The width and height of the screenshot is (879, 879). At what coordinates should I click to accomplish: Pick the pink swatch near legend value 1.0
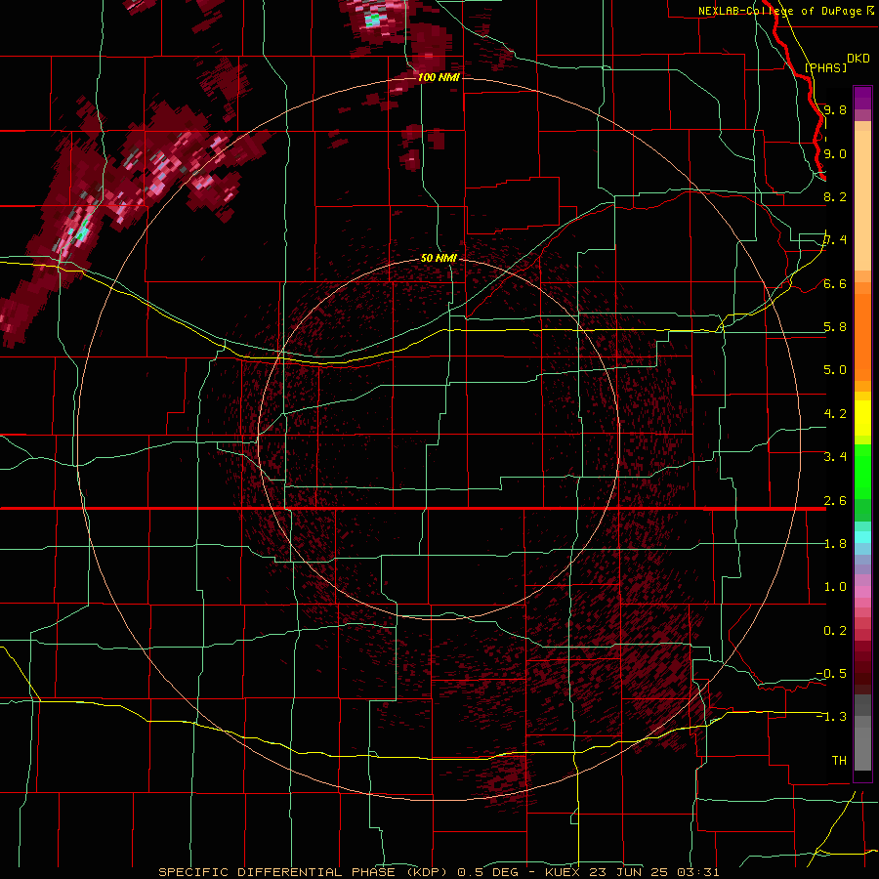coord(862,592)
